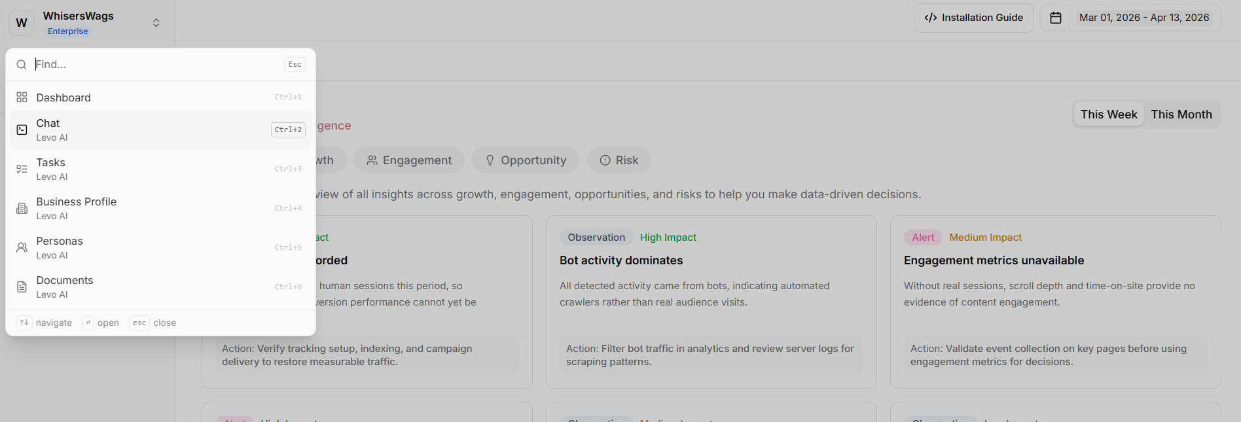Click the calendar icon by date range
The image size is (1241, 422).
coord(1055,18)
